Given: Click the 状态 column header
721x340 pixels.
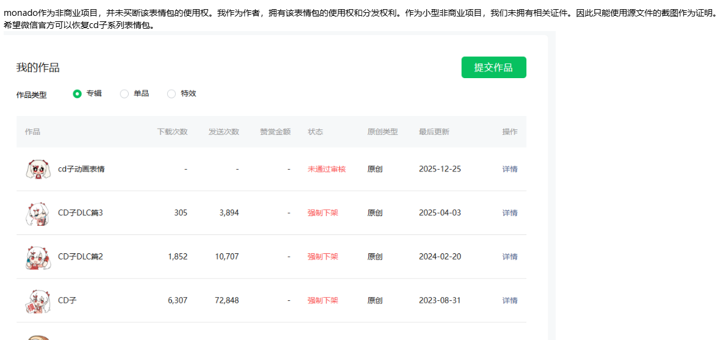Looking at the screenshot, I should [315, 132].
